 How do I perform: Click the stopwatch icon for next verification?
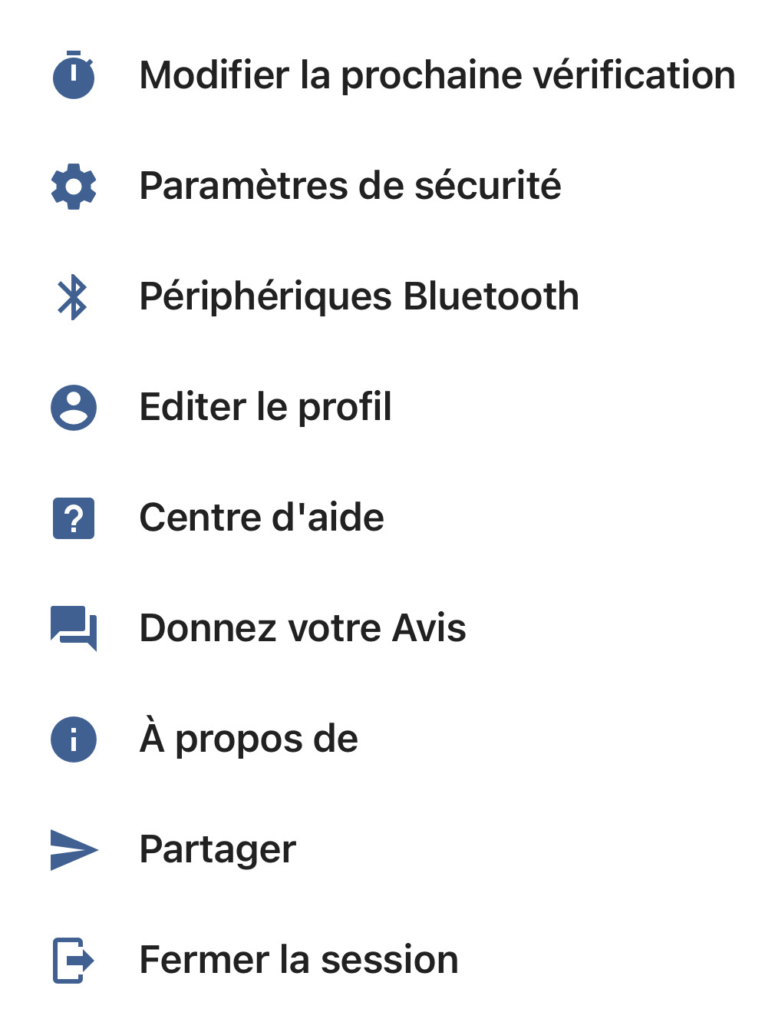(x=74, y=75)
